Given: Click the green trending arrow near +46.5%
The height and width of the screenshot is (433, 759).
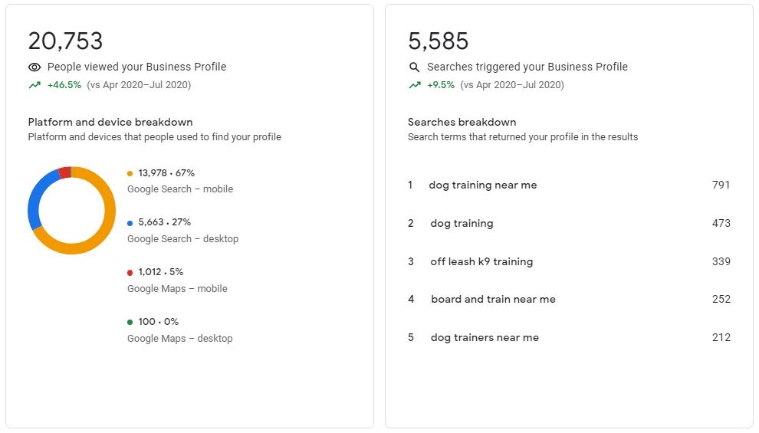Looking at the screenshot, I should click(x=34, y=85).
